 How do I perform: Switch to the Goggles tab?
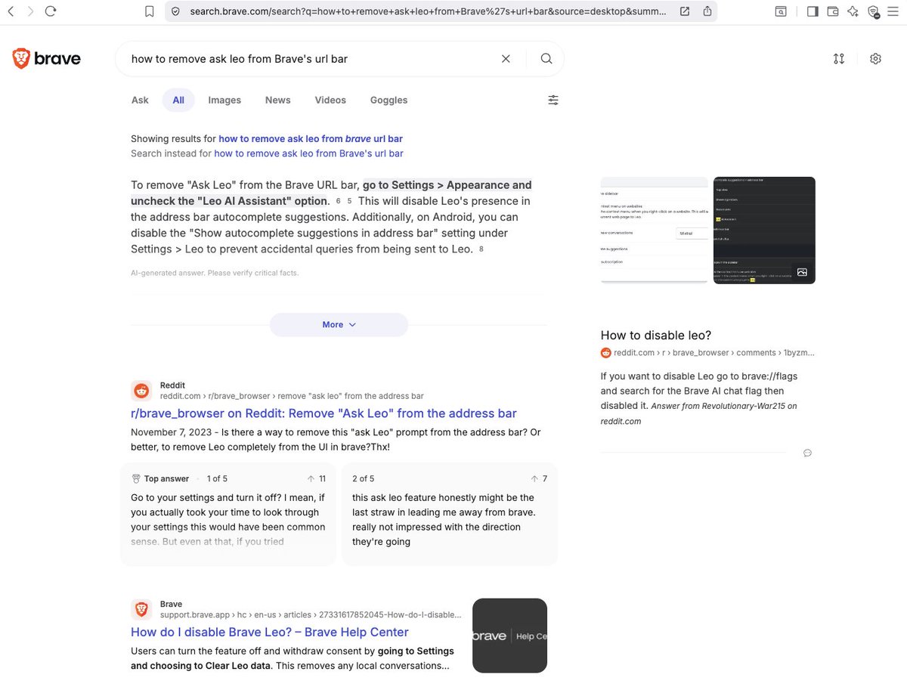tap(388, 100)
